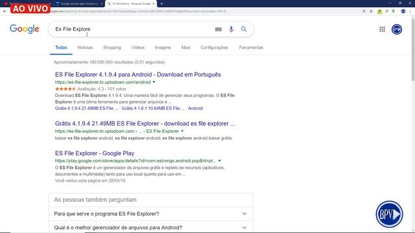415x233 pixels.
Task: Open the Mais menu
Action: (185, 47)
